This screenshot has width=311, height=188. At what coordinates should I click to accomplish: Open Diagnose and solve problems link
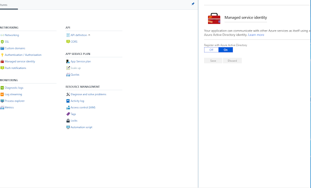[x=88, y=94]
